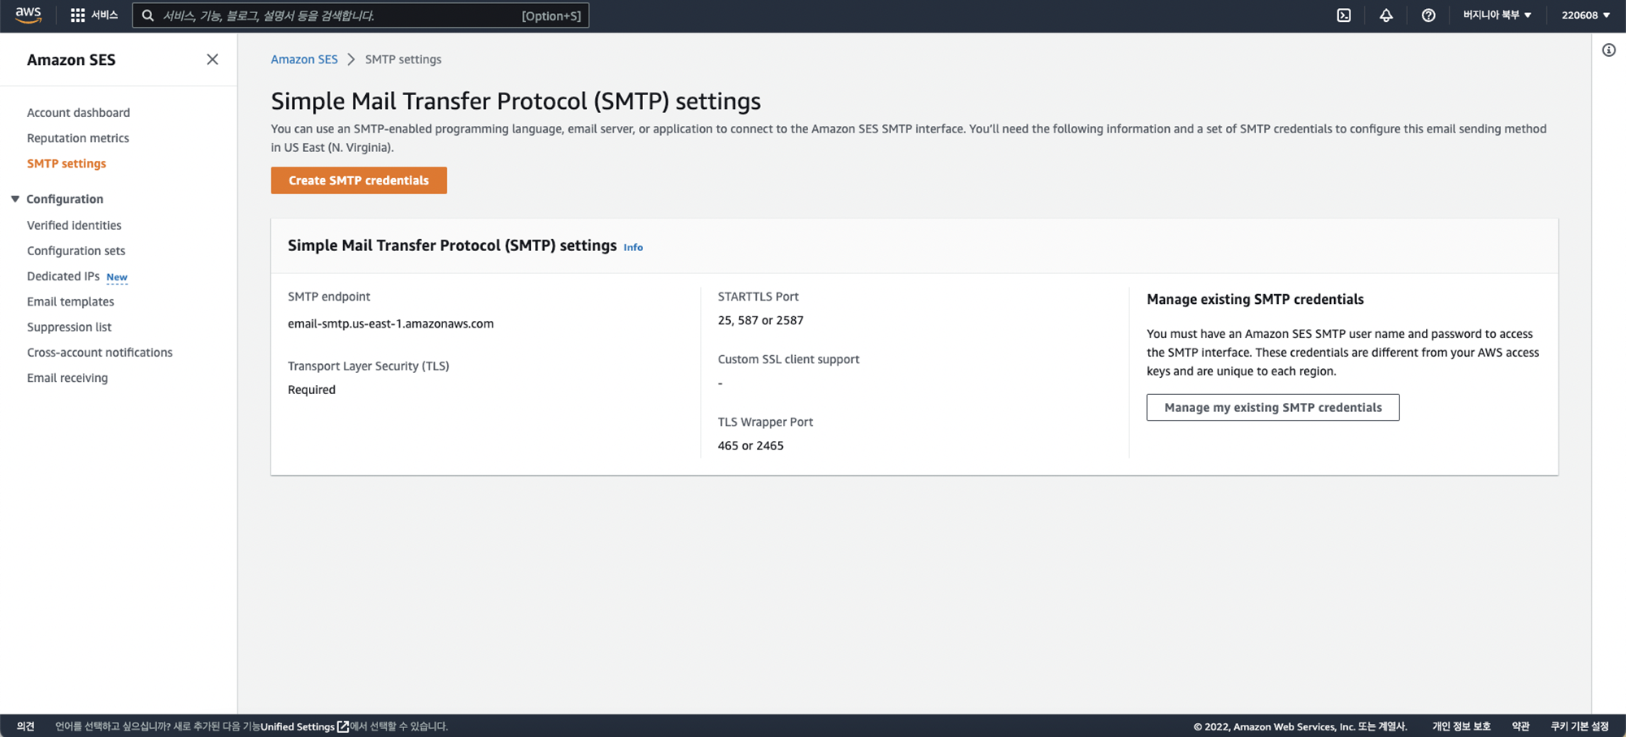This screenshot has height=737, width=1626.
Task: Click Create SMTP credentials button
Action: (x=359, y=180)
